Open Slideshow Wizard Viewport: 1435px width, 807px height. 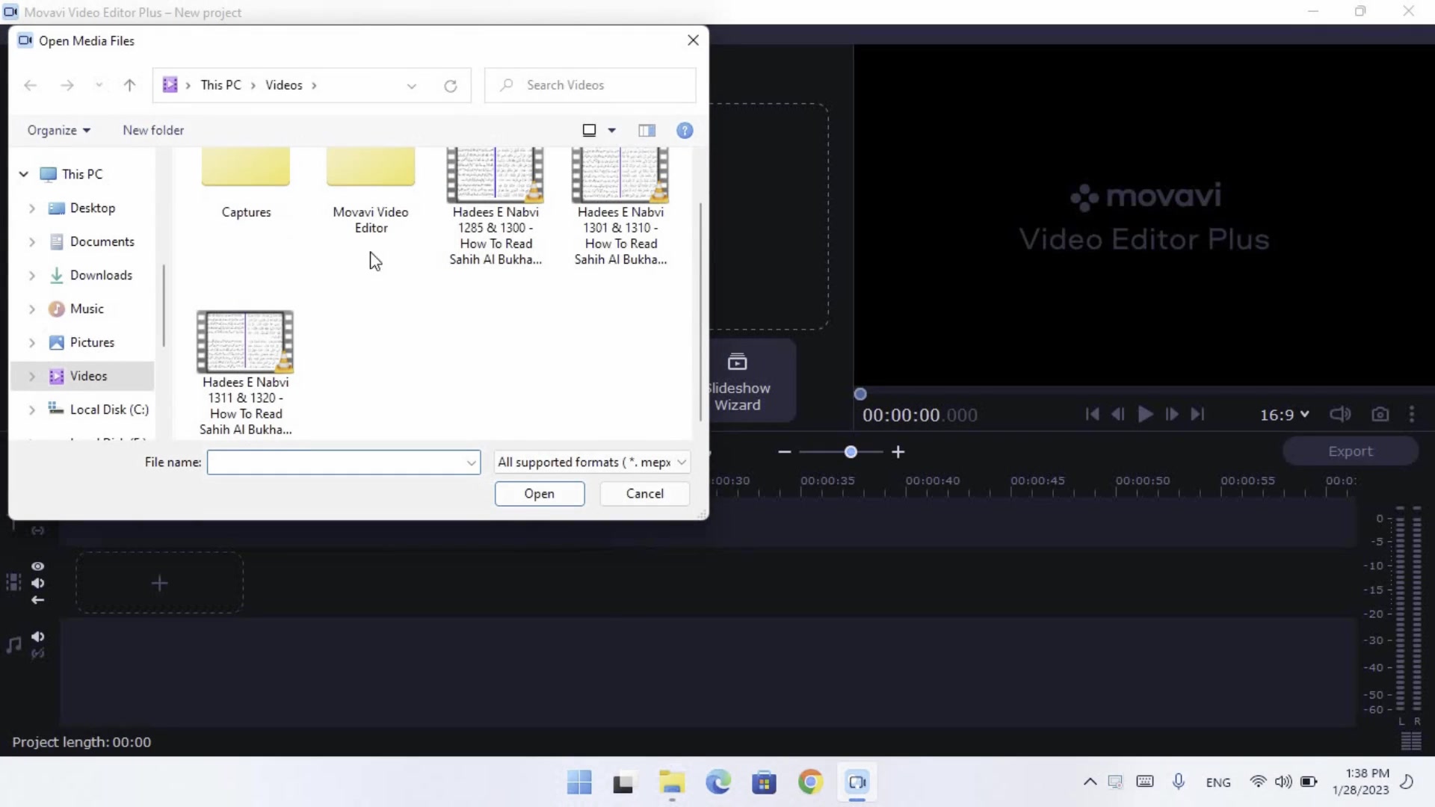click(x=738, y=382)
